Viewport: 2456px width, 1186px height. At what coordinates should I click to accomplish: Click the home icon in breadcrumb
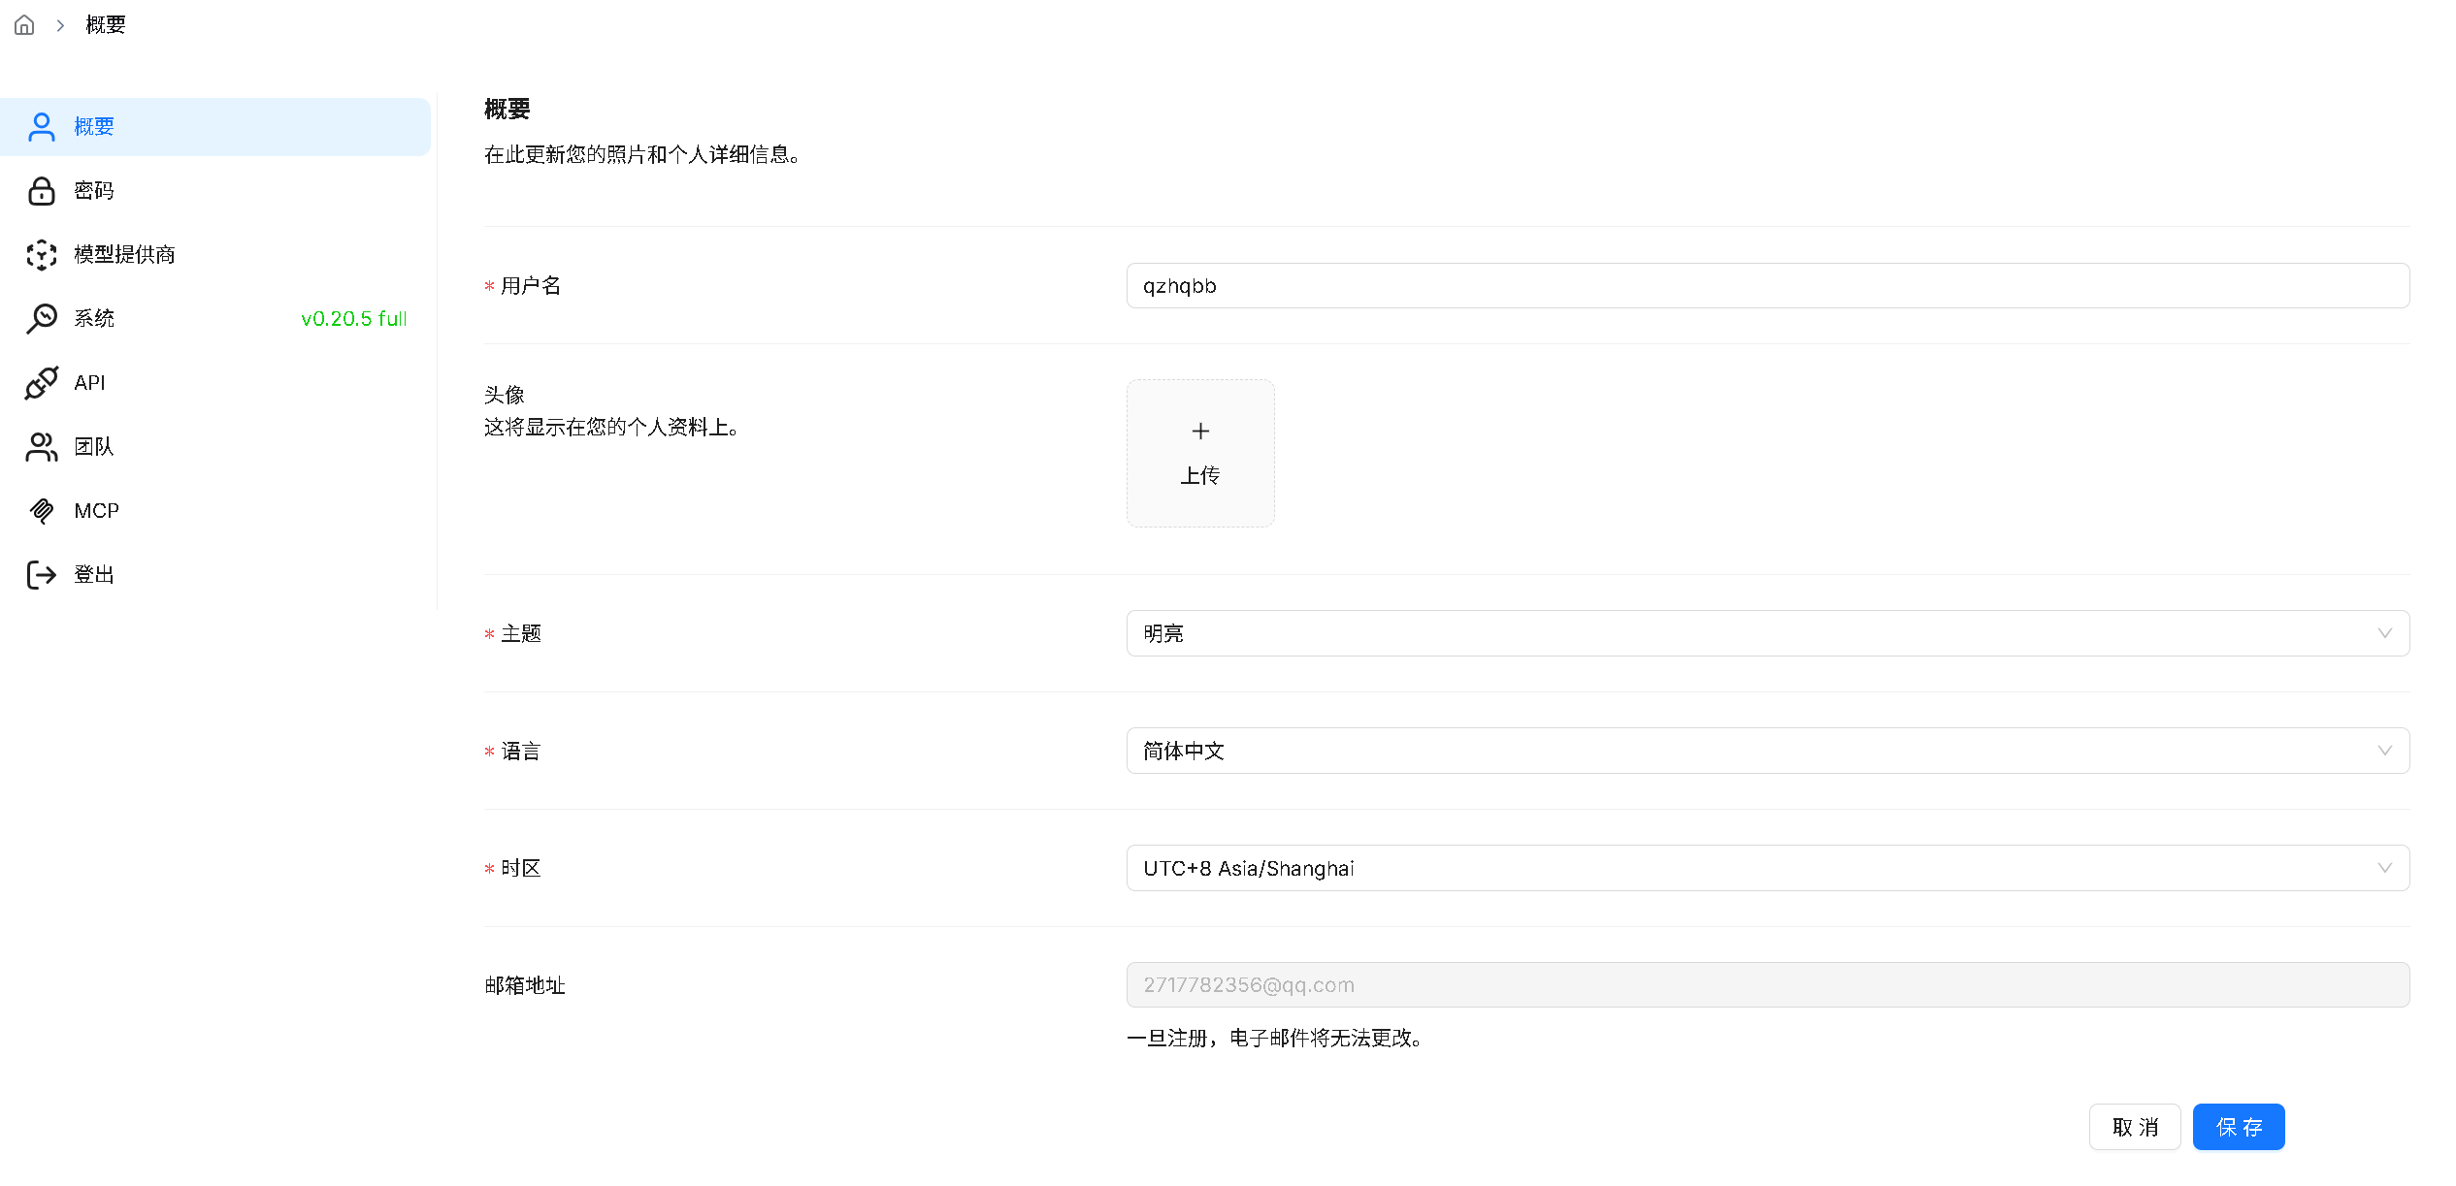pyautogui.click(x=24, y=25)
